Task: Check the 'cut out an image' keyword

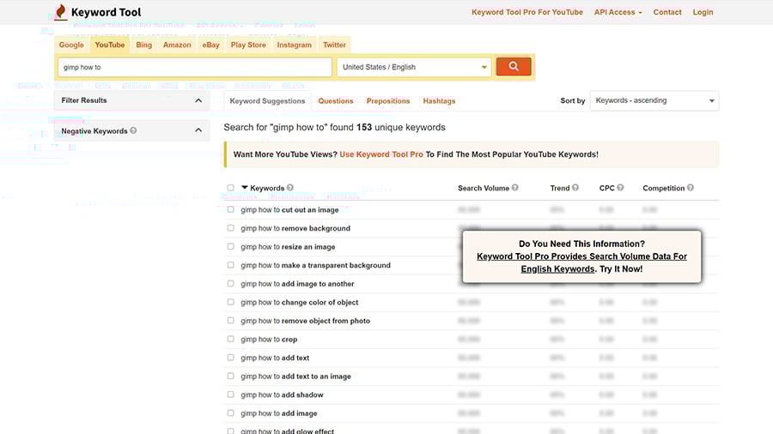Action: 231,209
